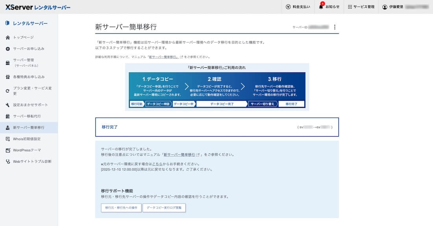
Task: Click the 移行元・移行先への操作 button
Action: 121,207
